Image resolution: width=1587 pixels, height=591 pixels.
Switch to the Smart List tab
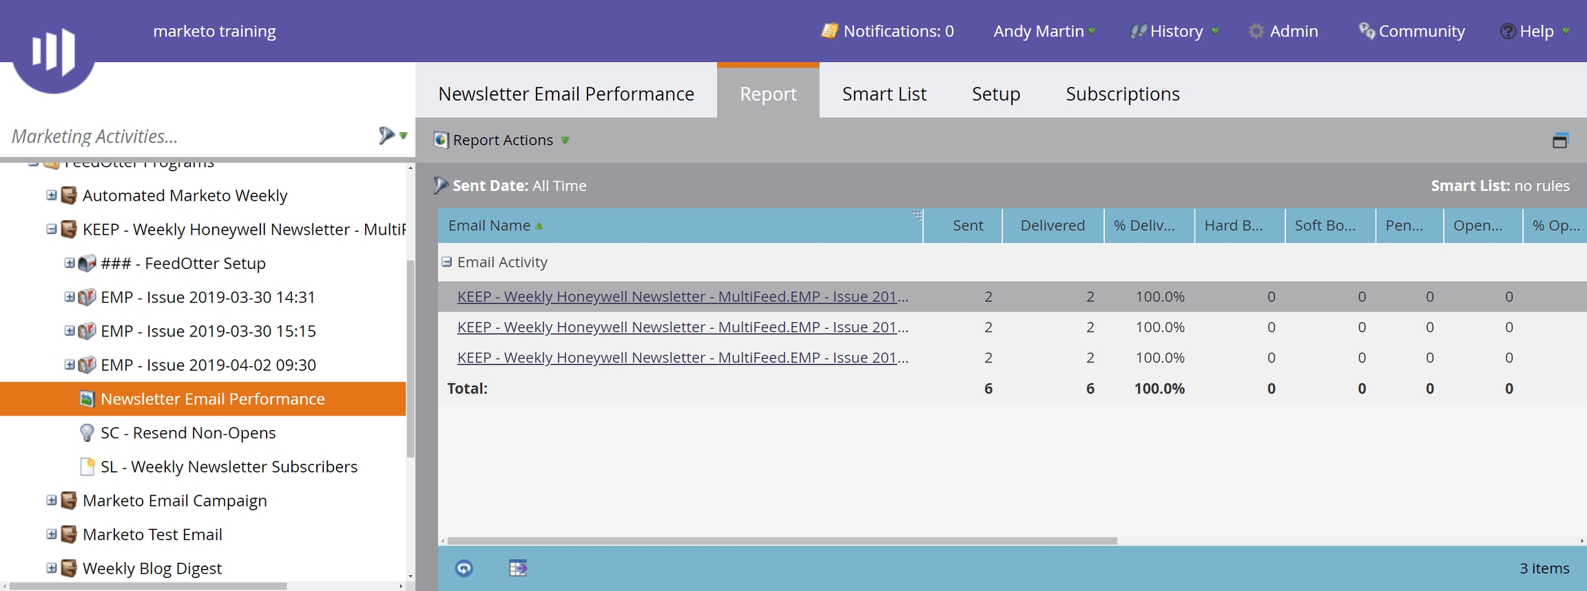click(x=884, y=94)
